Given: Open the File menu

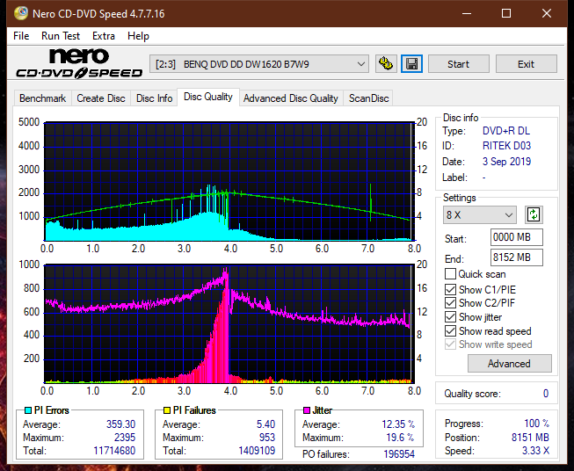Looking at the screenshot, I should [21, 36].
